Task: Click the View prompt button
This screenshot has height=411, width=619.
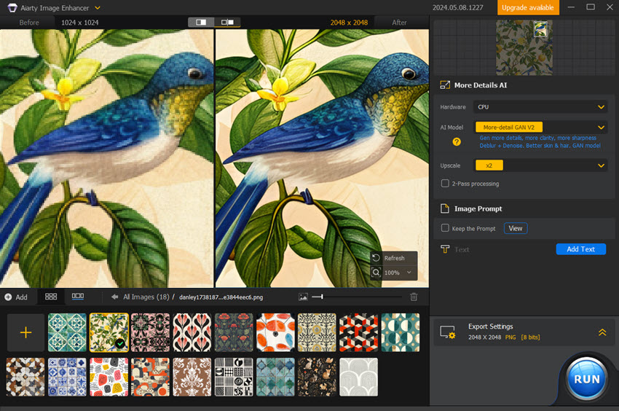Action: coord(515,228)
